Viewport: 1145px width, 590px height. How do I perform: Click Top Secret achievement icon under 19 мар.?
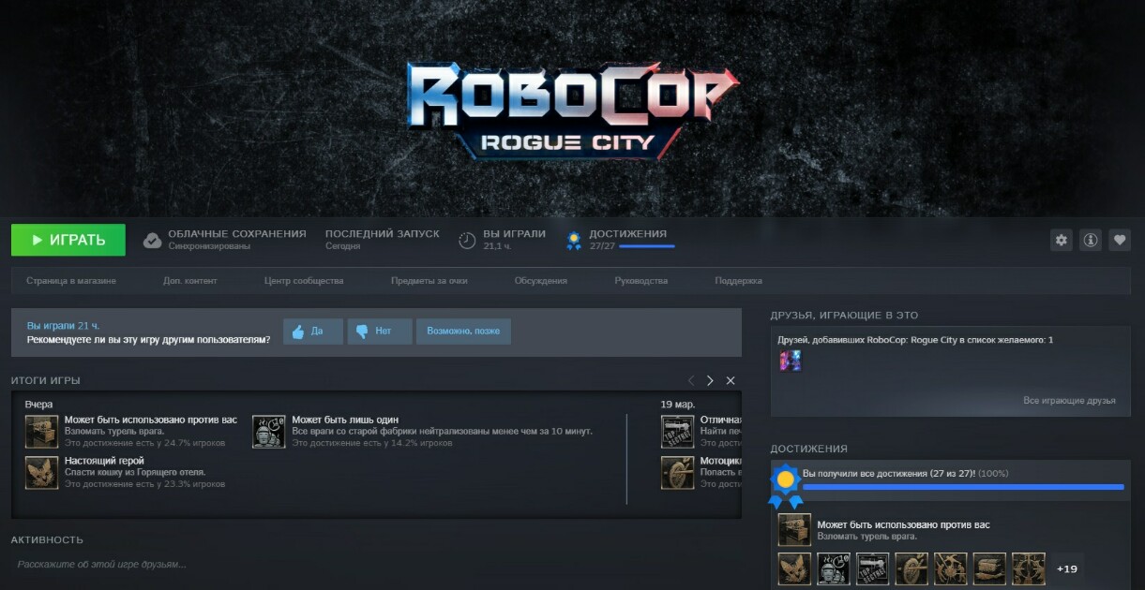(x=677, y=432)
